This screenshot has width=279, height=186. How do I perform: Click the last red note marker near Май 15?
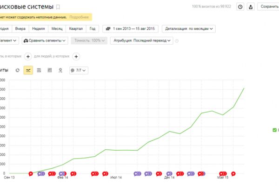233,174
